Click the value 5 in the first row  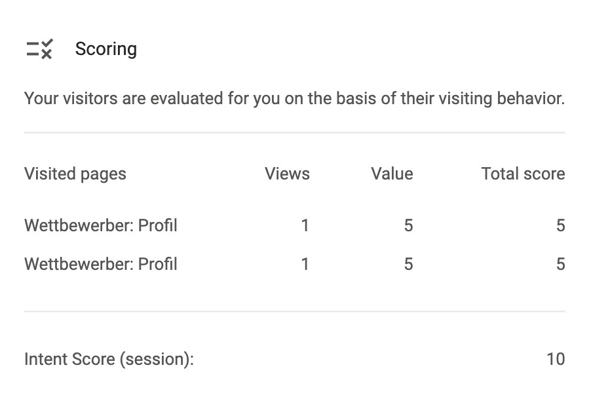[x=409, y=225]
